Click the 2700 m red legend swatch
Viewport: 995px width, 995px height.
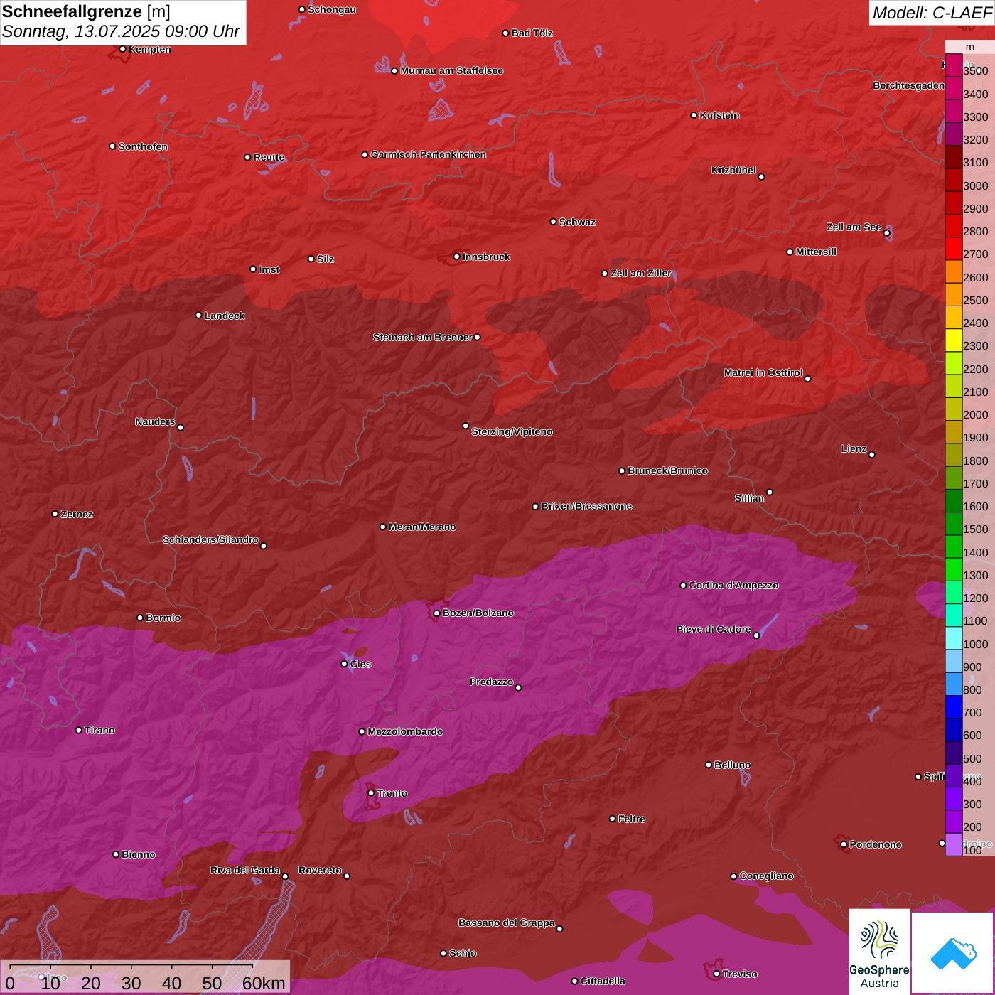pyautogui.click(x=954, y=249)
